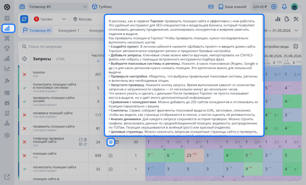This screenshot has height=185, width=306.
Task: Toggle check mark on 'проверить позиции сайта онлайн' row
Action: [x=24, y=101]
